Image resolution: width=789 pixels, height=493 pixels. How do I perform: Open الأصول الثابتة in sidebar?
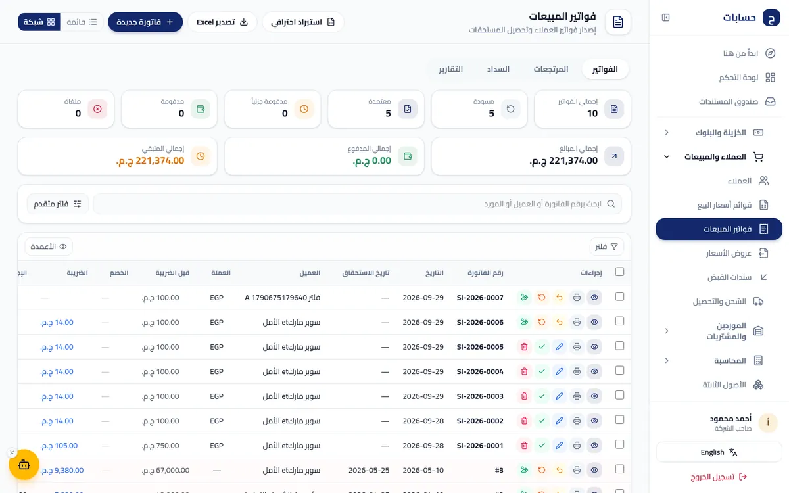coord(719,385)
